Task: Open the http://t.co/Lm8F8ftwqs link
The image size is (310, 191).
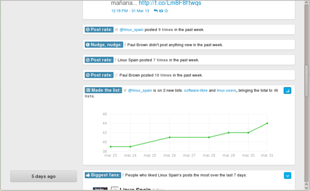Action: click(170, 3)
